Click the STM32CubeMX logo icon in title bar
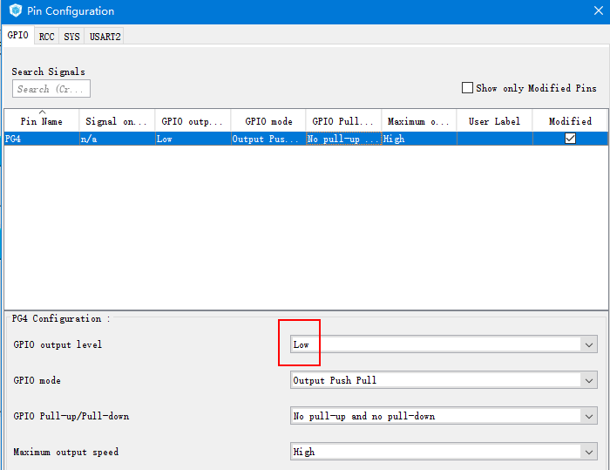Image resolution: width=610 pixels, height=470 pixels. [16, 10]
